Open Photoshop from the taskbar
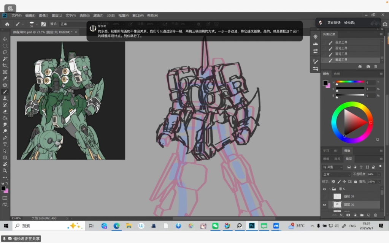 pyautogui.click(x=252, y=226)
